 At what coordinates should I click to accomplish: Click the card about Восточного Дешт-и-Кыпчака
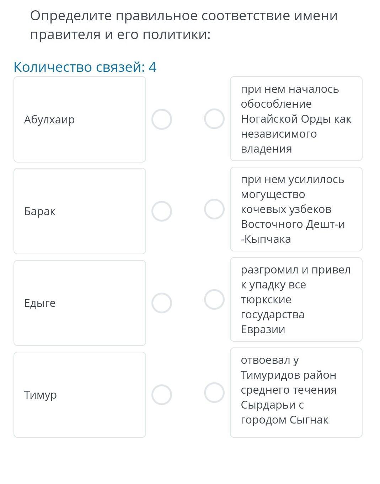296,209
